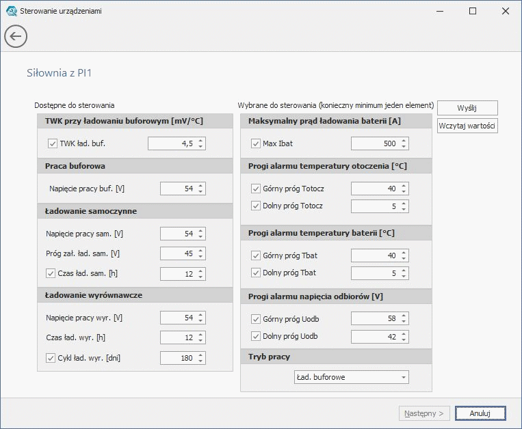Increase Dolny próg Totocz with up arrow
522x429 pixels.
click(404, 204)
